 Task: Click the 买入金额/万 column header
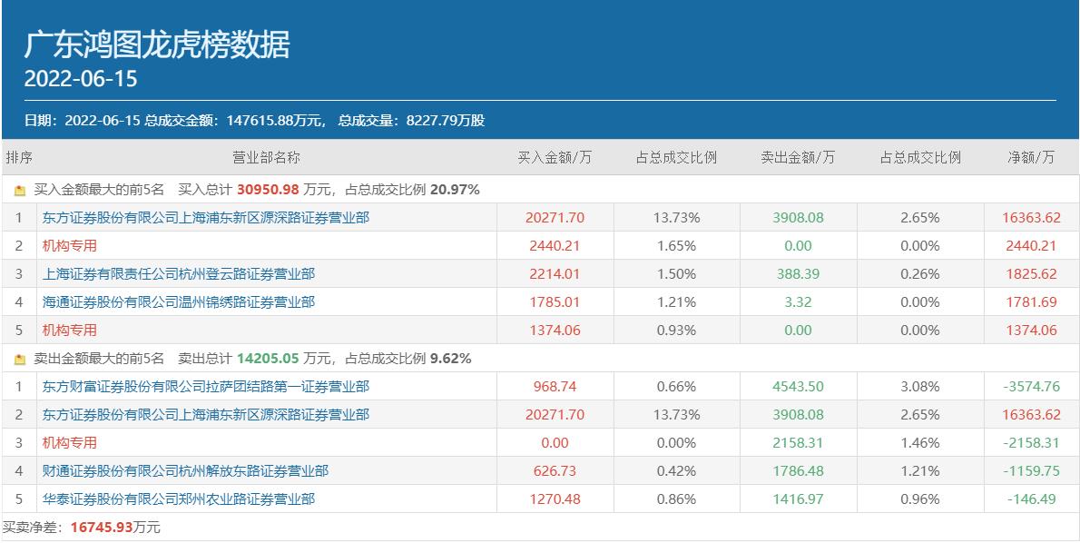[x=555, y=158]
